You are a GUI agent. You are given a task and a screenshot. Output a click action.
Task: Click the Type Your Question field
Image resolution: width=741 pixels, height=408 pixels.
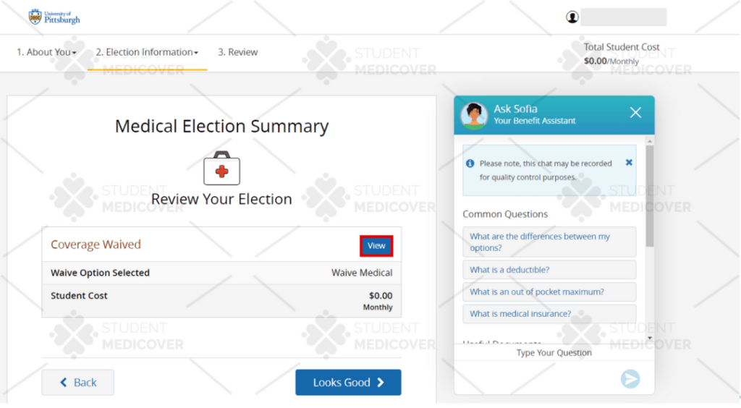[554, 353]
